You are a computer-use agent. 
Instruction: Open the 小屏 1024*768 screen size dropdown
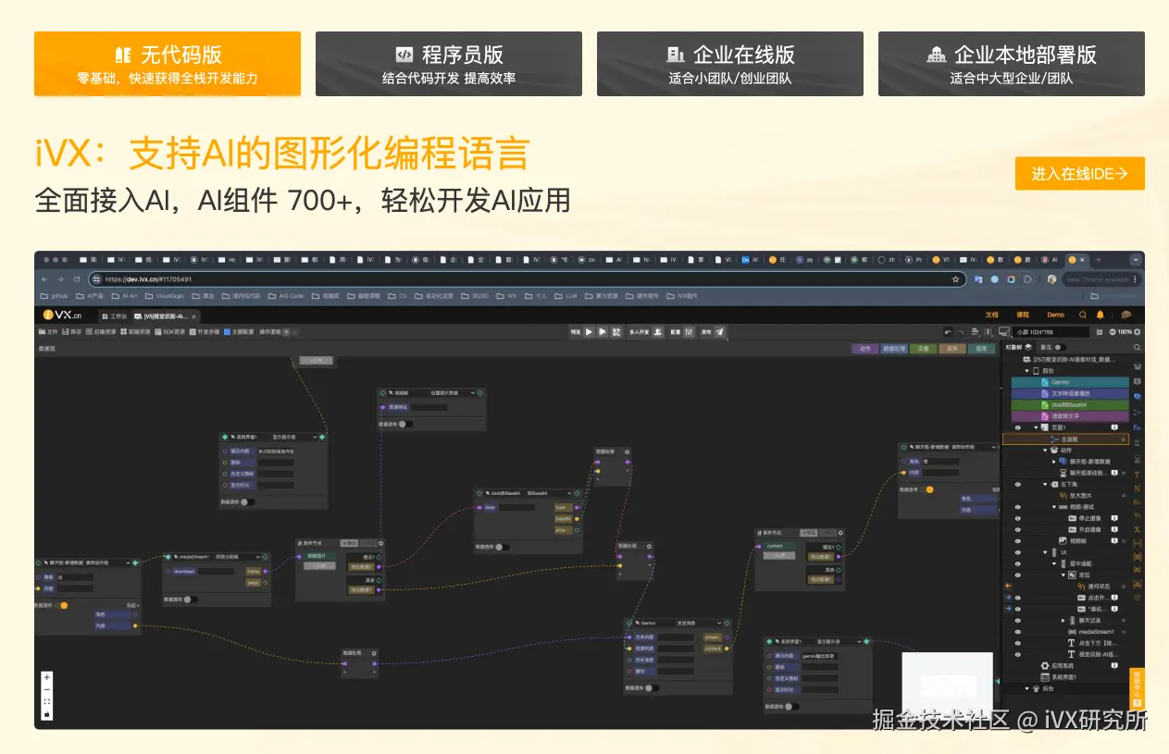point(1050,331)
